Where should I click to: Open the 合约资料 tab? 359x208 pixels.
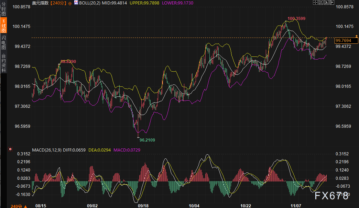4,62
